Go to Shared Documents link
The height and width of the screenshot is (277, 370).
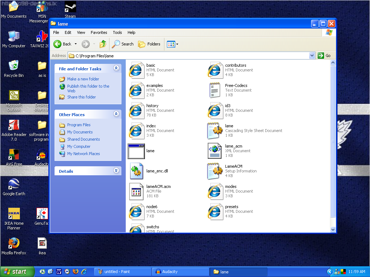tap(83, 139)
